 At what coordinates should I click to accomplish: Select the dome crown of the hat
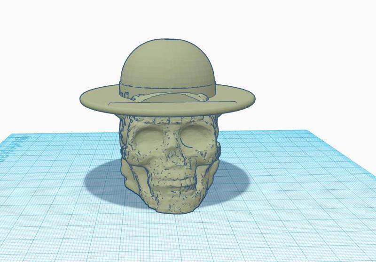pos(167,62)
